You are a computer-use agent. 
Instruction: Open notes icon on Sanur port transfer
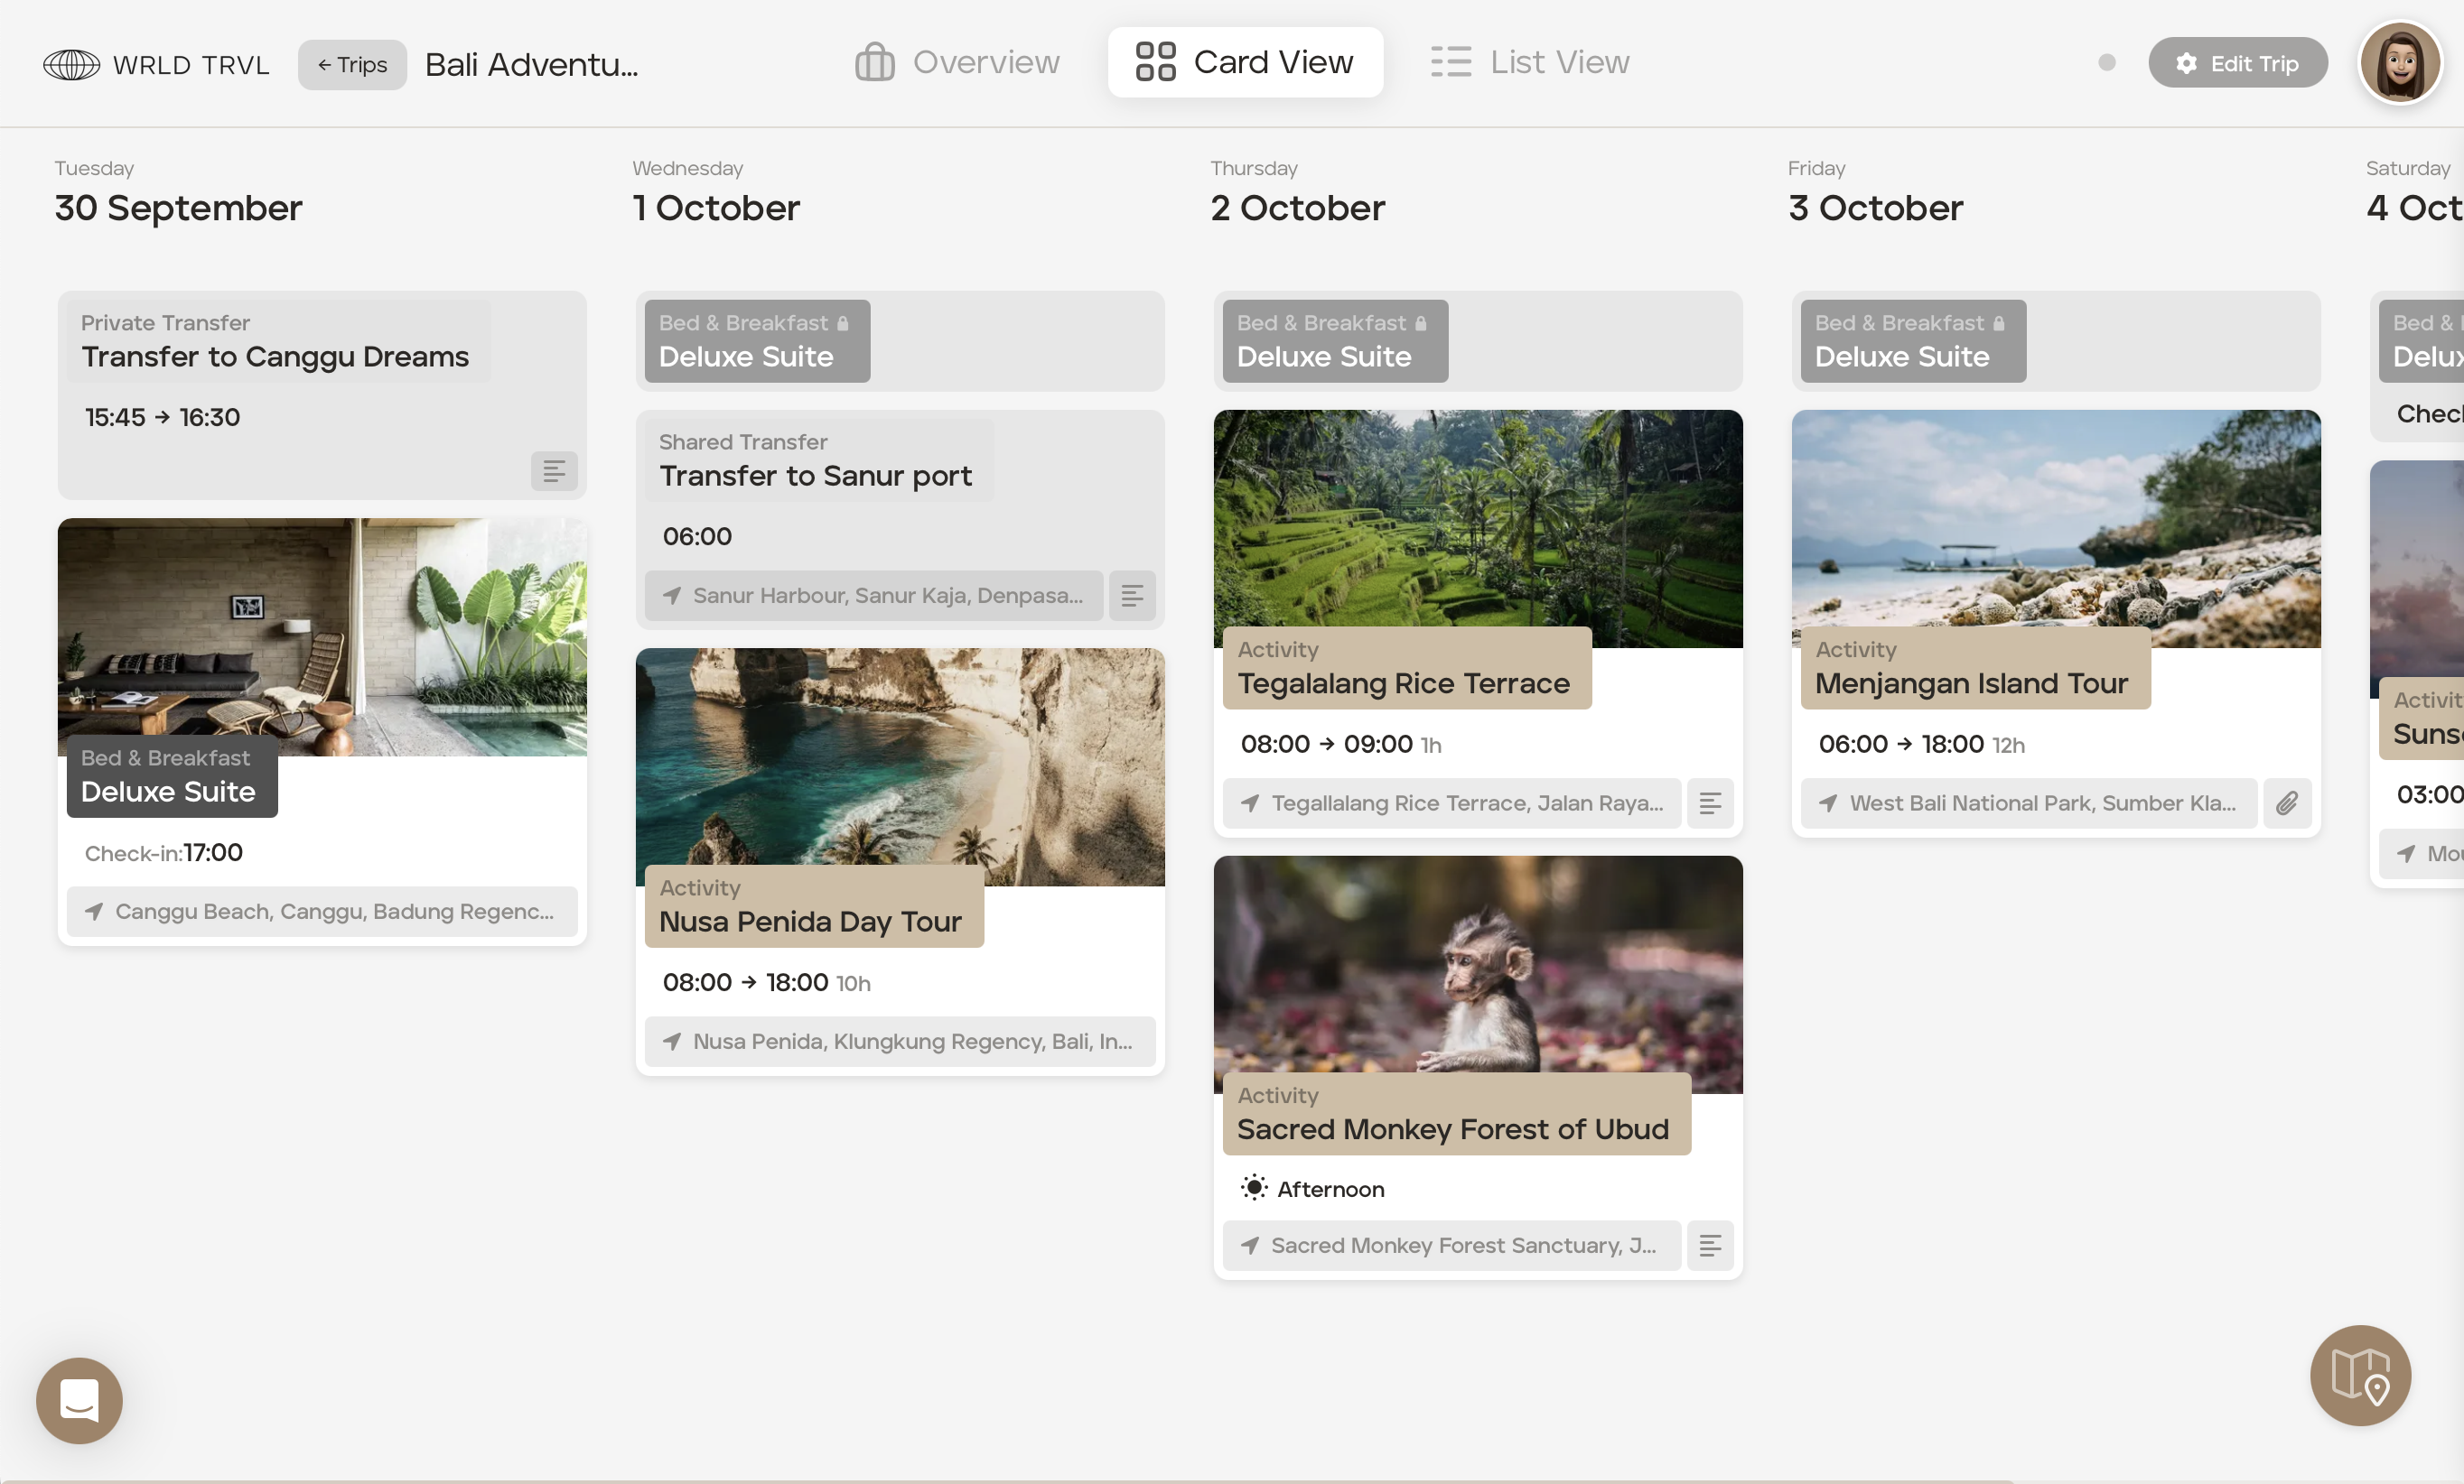tap(1132, 596)
